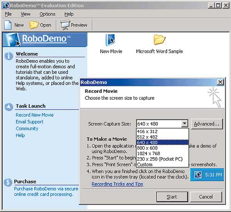This screenshot has height=212, width=231.
Task: Click the Task Launch heading
Action: (x=30, y=106)
